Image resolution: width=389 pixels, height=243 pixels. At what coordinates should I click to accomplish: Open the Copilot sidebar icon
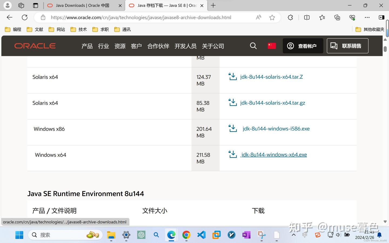381,17
